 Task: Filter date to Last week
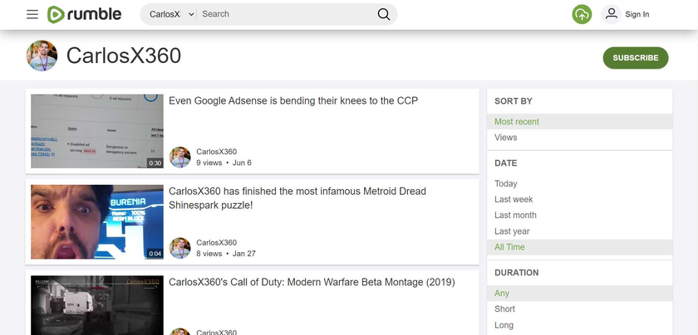(580, 200)
